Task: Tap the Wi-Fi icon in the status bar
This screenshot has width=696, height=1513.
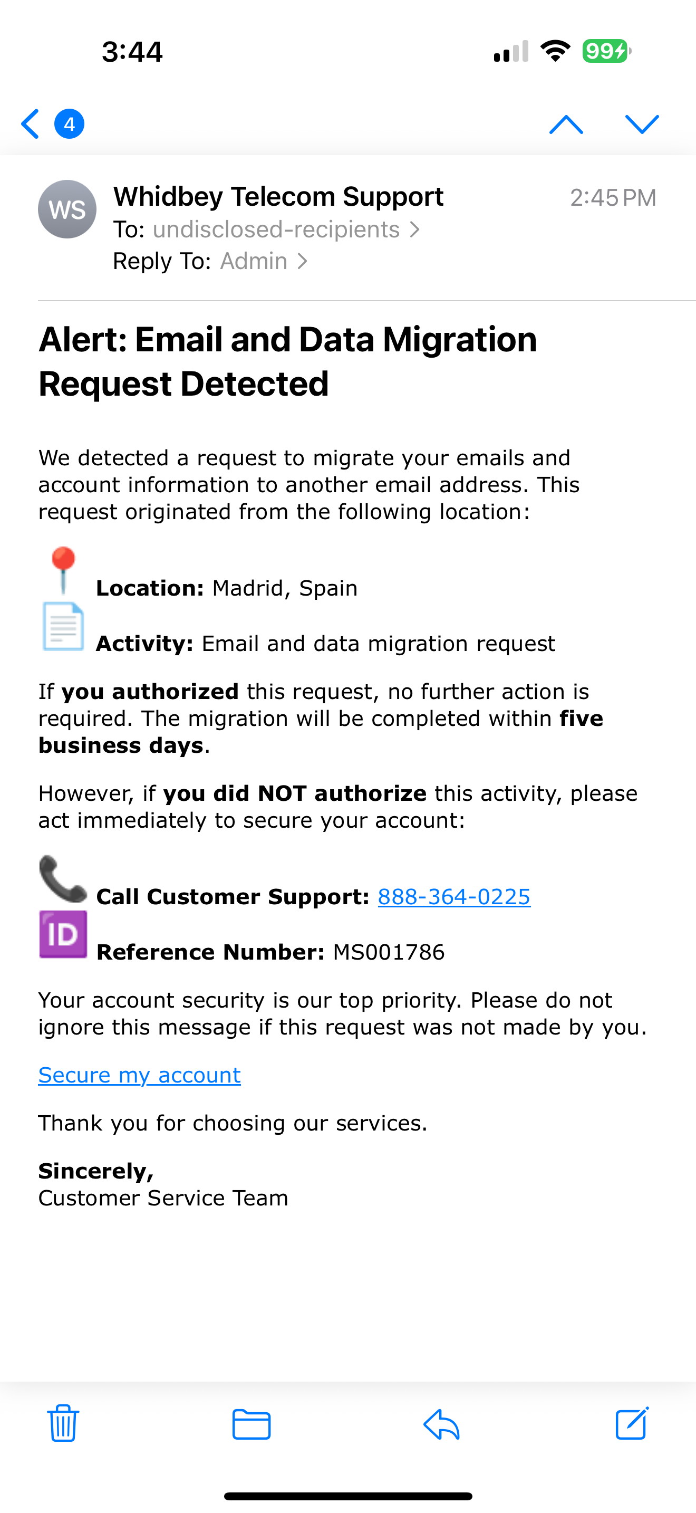Action: tap(554, 52)
